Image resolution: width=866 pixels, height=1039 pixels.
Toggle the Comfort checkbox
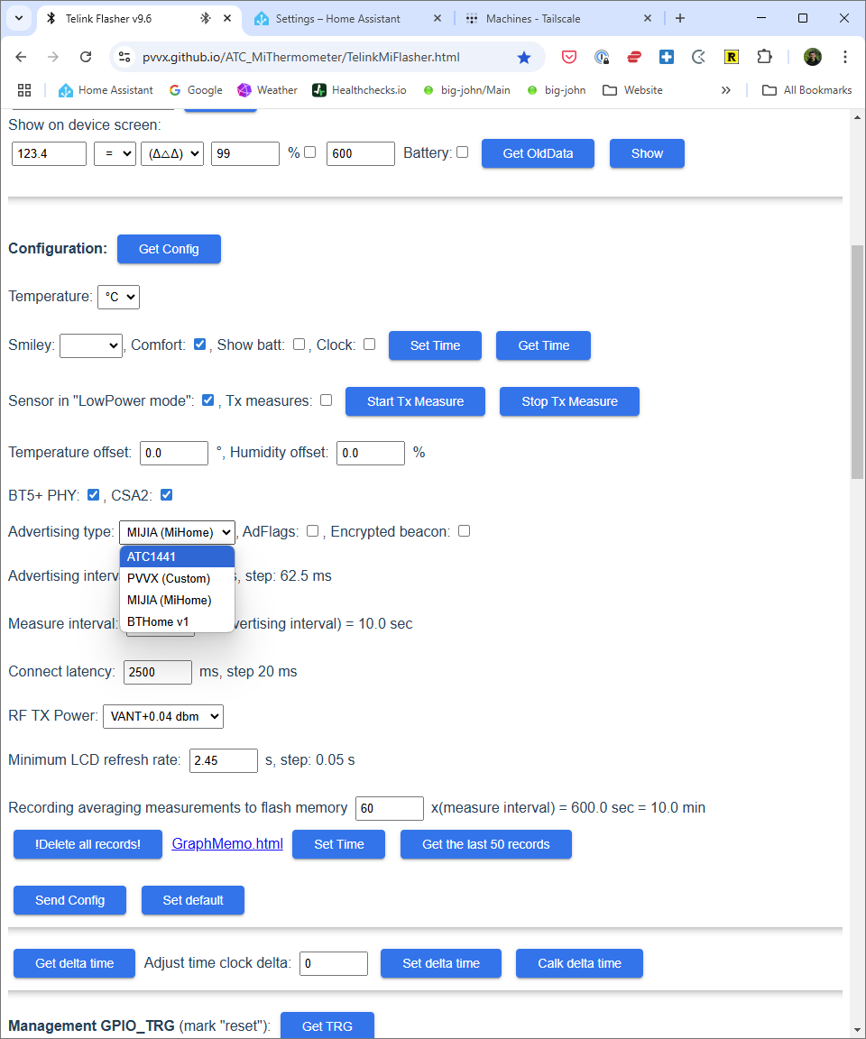point(200,345)
